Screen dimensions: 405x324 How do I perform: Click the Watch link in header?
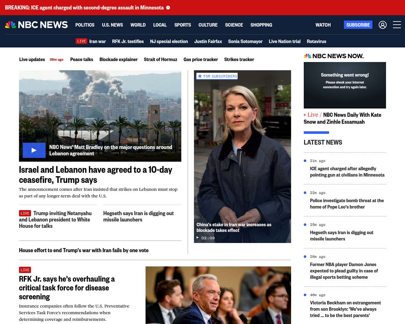323,25
